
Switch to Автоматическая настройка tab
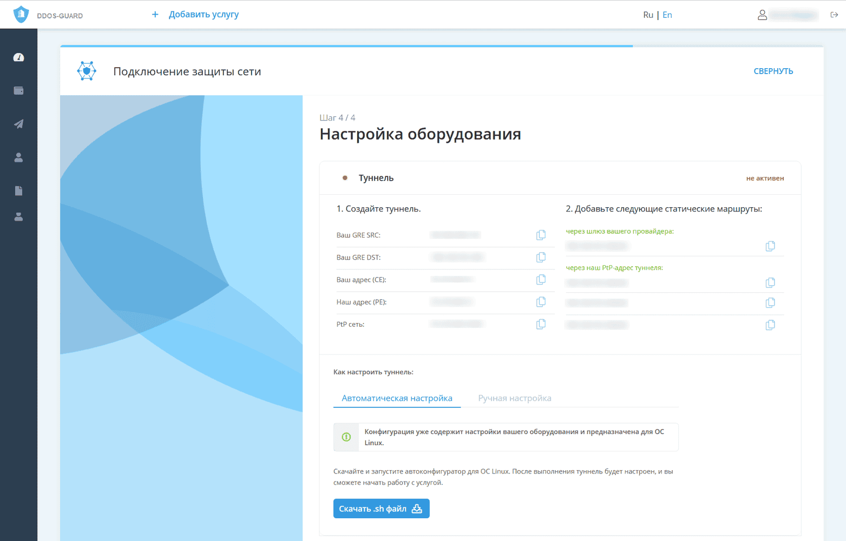pyautogui.click(x=397, y=398)
